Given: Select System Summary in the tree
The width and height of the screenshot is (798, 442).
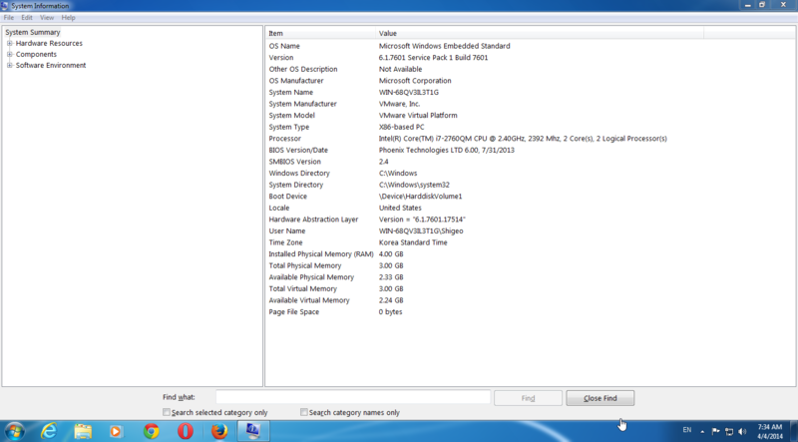Looking at the screenshot, I should (33, 32).
